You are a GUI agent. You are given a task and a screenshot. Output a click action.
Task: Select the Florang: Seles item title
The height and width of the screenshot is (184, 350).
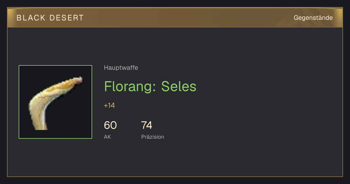(150, 86)
